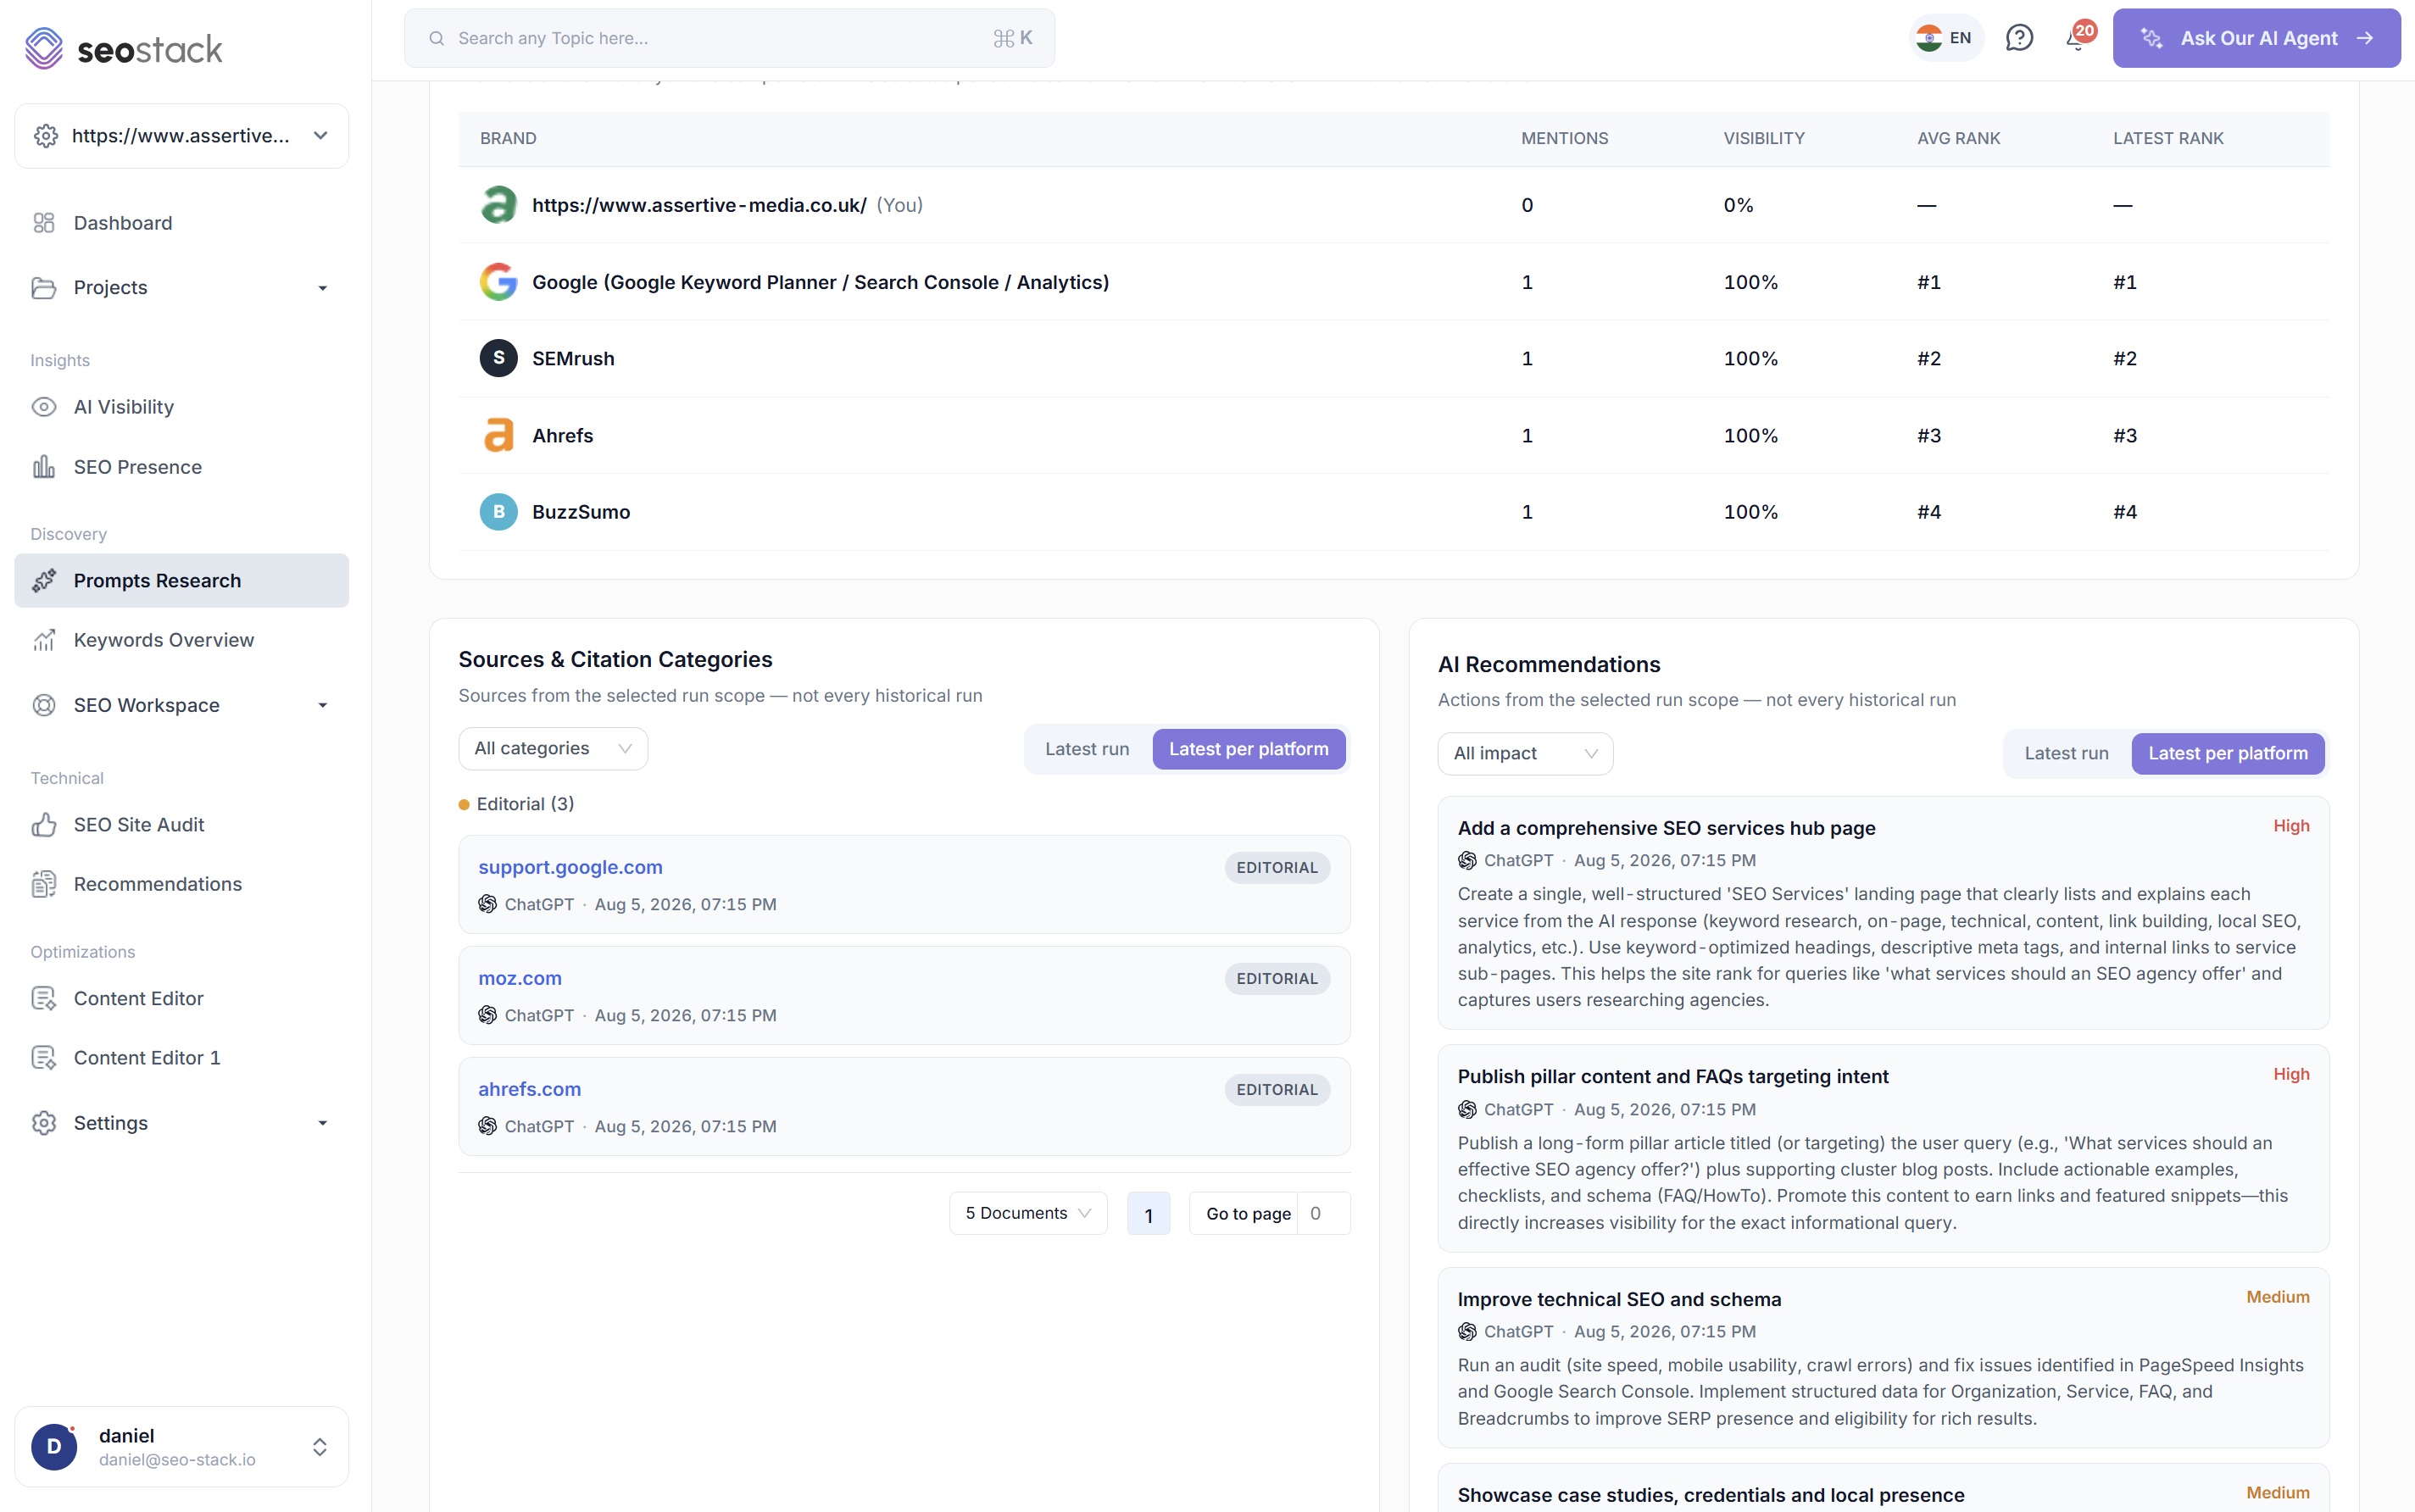Viewport: 2415px width, 1512px height.
Task: Click the EN language label
Action: [x=1960, y=38]
